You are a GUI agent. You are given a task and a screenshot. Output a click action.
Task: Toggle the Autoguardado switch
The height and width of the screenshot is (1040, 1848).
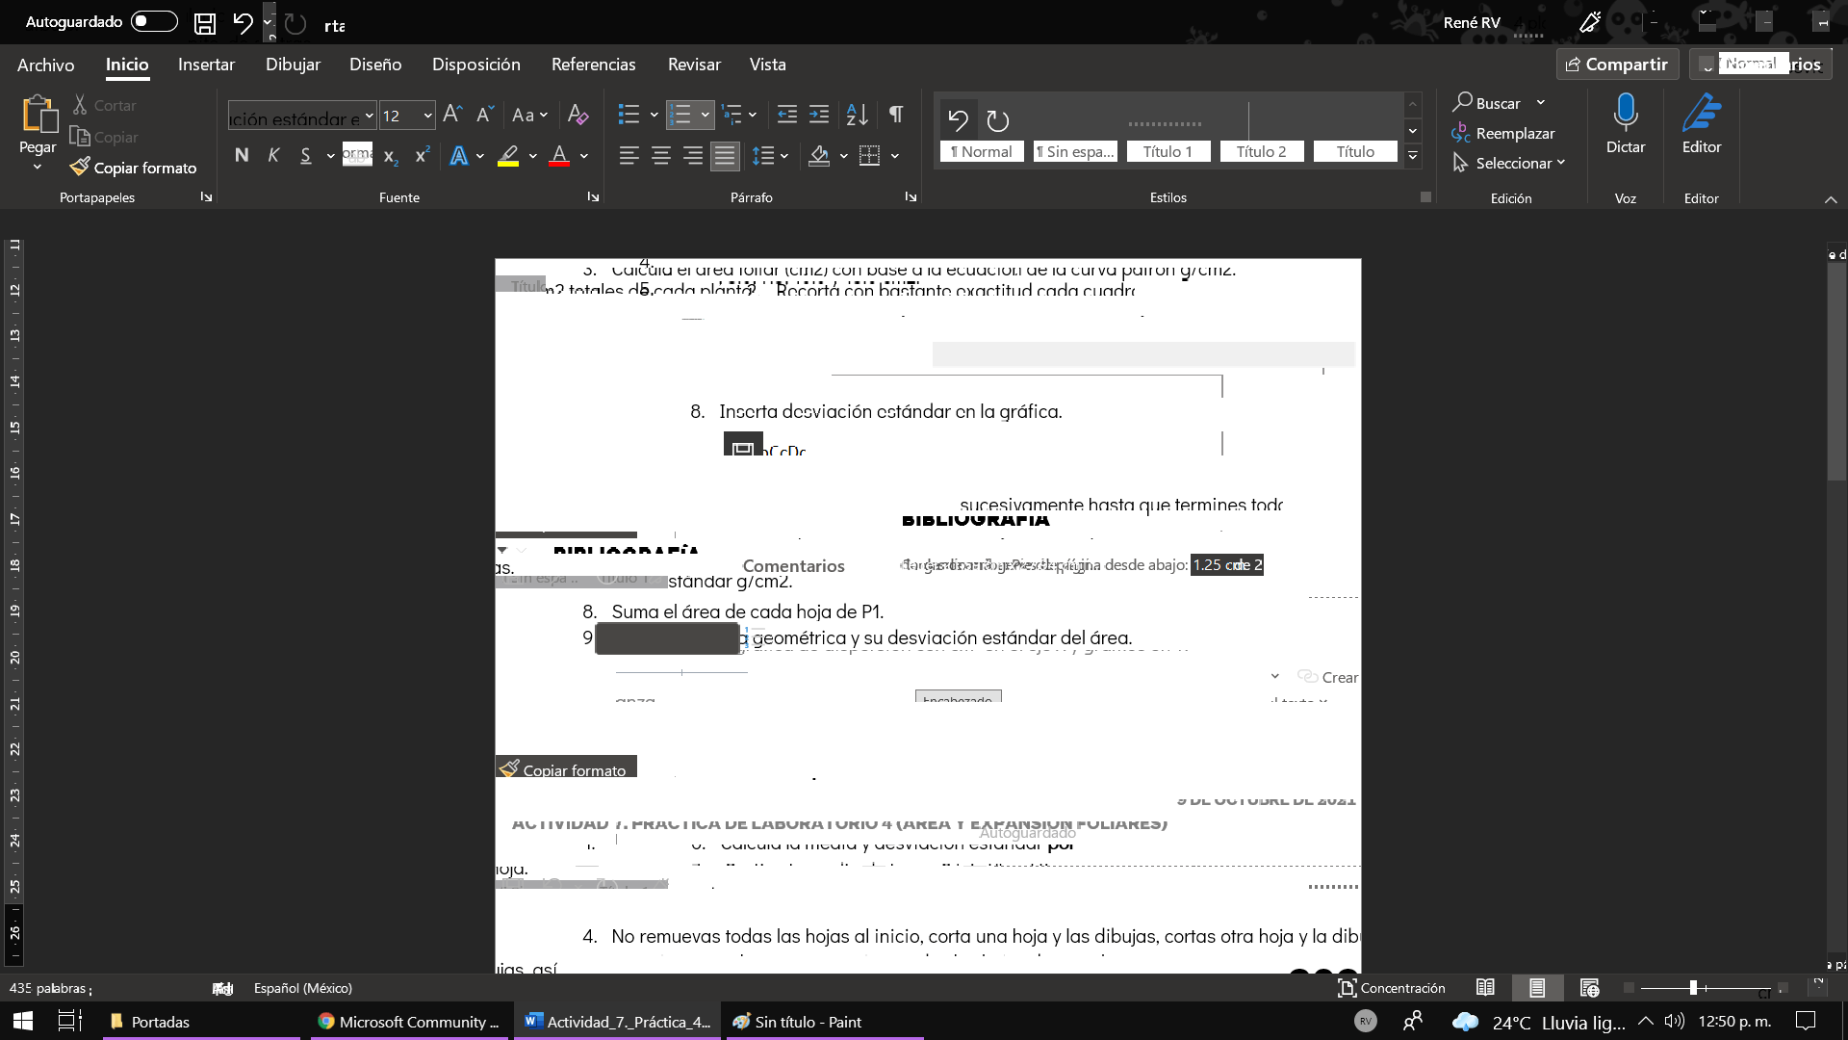click(x=154, y=21)
